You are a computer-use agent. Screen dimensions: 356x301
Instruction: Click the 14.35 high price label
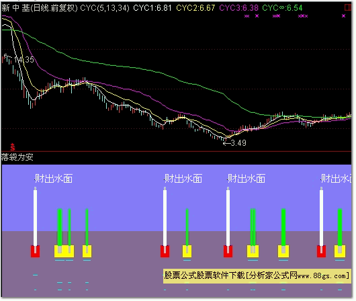tap(24, 60)
